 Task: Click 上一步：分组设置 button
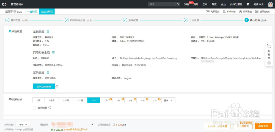pyautogui.click(x=218, y=126)
